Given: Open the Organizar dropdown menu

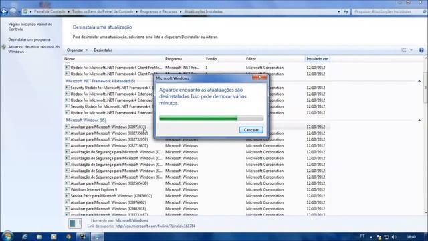Looking at the screenshot, I should click(77, 50).
